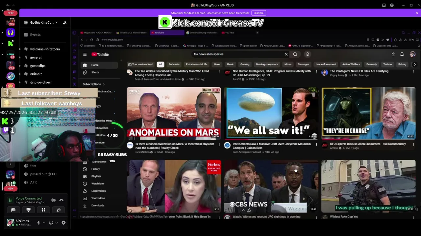The height and width of the screenshot is (236, 421).
Task: Clear the YouTube search box text
Action: pos(286,54)
